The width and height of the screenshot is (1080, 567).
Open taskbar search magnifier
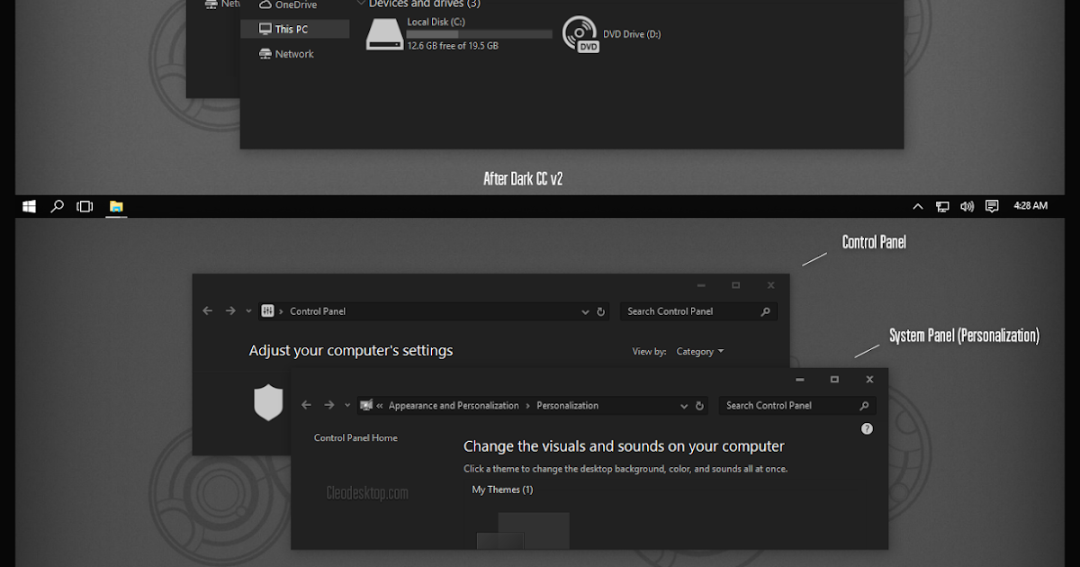click(57, 206)
